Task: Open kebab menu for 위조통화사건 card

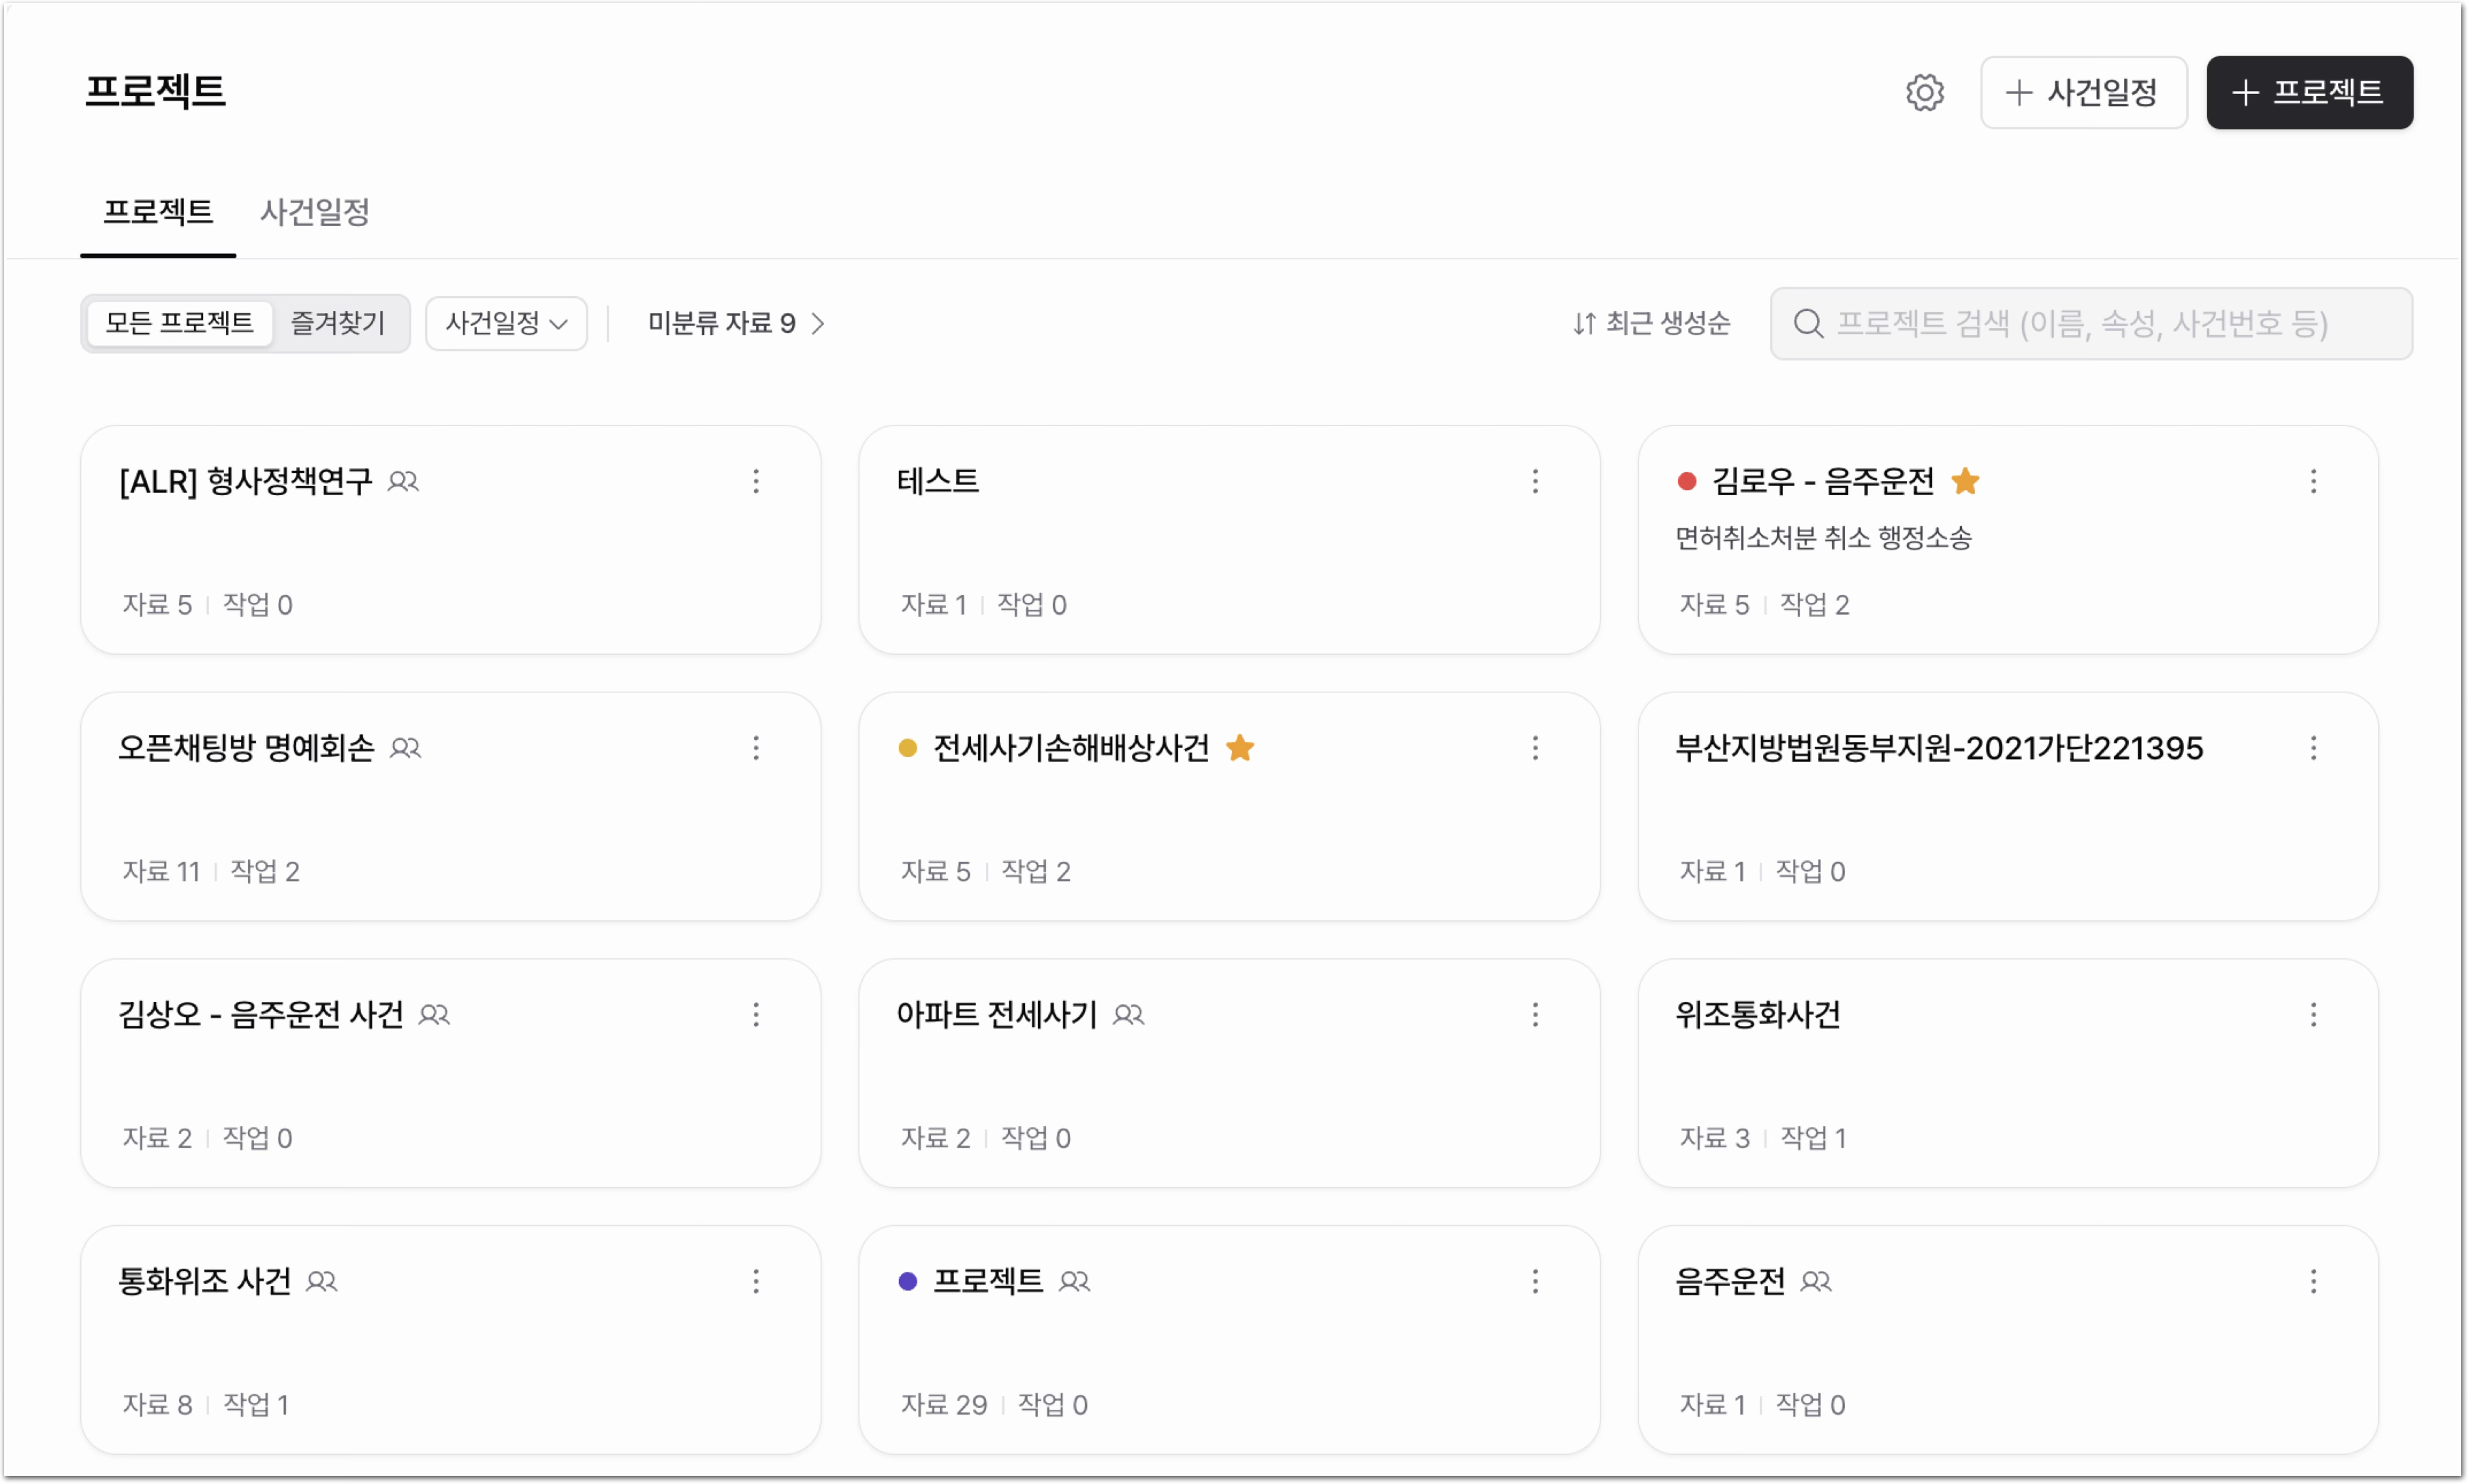Action: pyautogui.click(x=2312, y=1014)
